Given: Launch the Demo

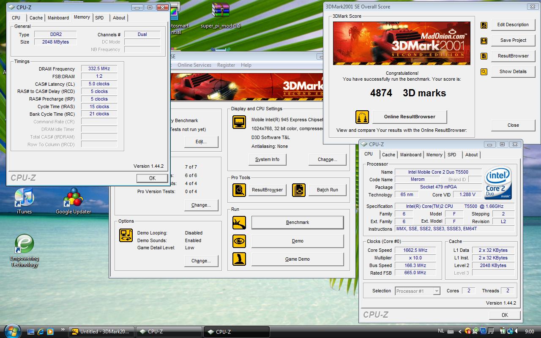Looking at the screenshot, I should point(298,241).
